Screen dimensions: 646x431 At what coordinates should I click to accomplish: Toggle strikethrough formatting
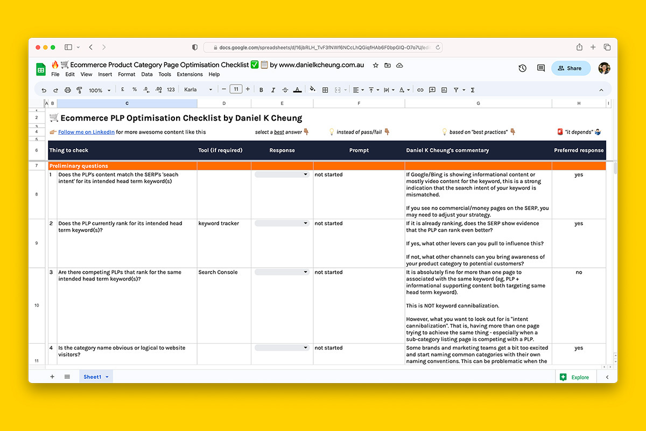285,90
